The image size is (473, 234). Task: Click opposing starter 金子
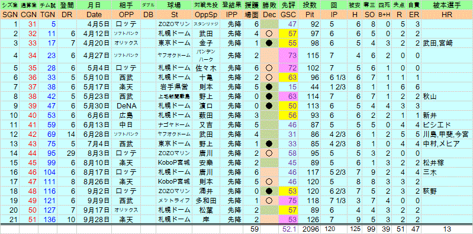click(206, 43)
